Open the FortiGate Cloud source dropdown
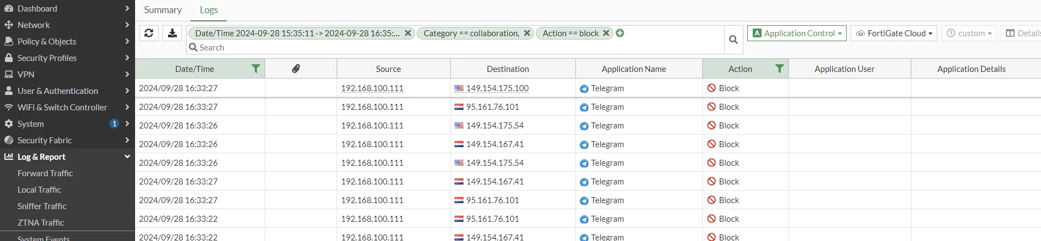Viewport: 1041px width, 241px height. (894, 33)
